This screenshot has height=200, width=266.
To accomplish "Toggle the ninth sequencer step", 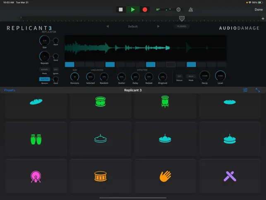I will 151,64.
